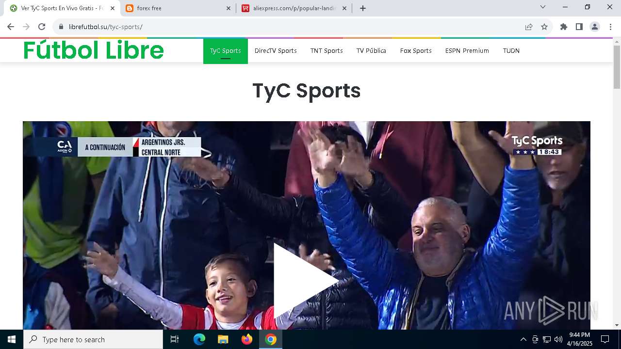This screenshot has height=349, width=621.
Task: Open Chrome three-dot menu
Action: 610,27
